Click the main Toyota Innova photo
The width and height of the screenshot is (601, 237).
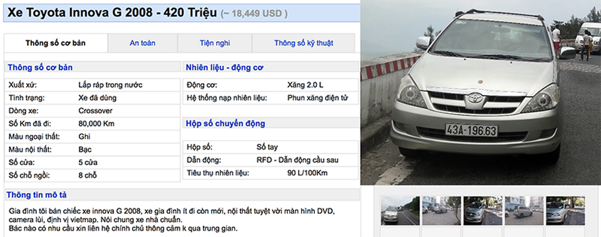[481, 93]
